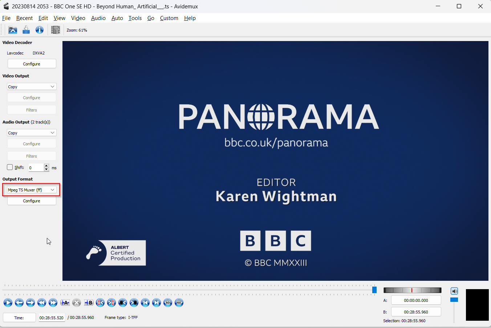Click Configure under Video Decoder
The height and width of the screenshot is (328, 491).
[x=32, y=64]
